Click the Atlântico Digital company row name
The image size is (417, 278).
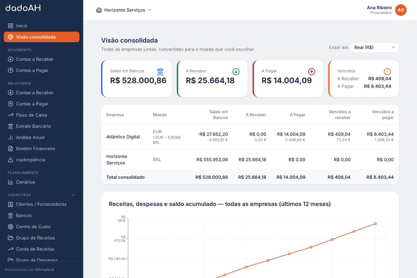123,137
